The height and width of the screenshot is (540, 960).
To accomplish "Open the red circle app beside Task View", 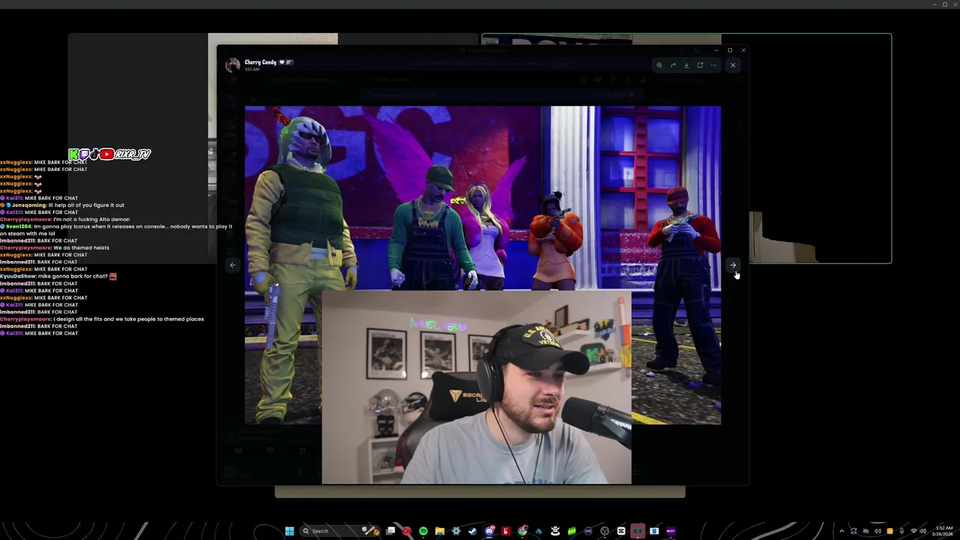I will (406, 531).
